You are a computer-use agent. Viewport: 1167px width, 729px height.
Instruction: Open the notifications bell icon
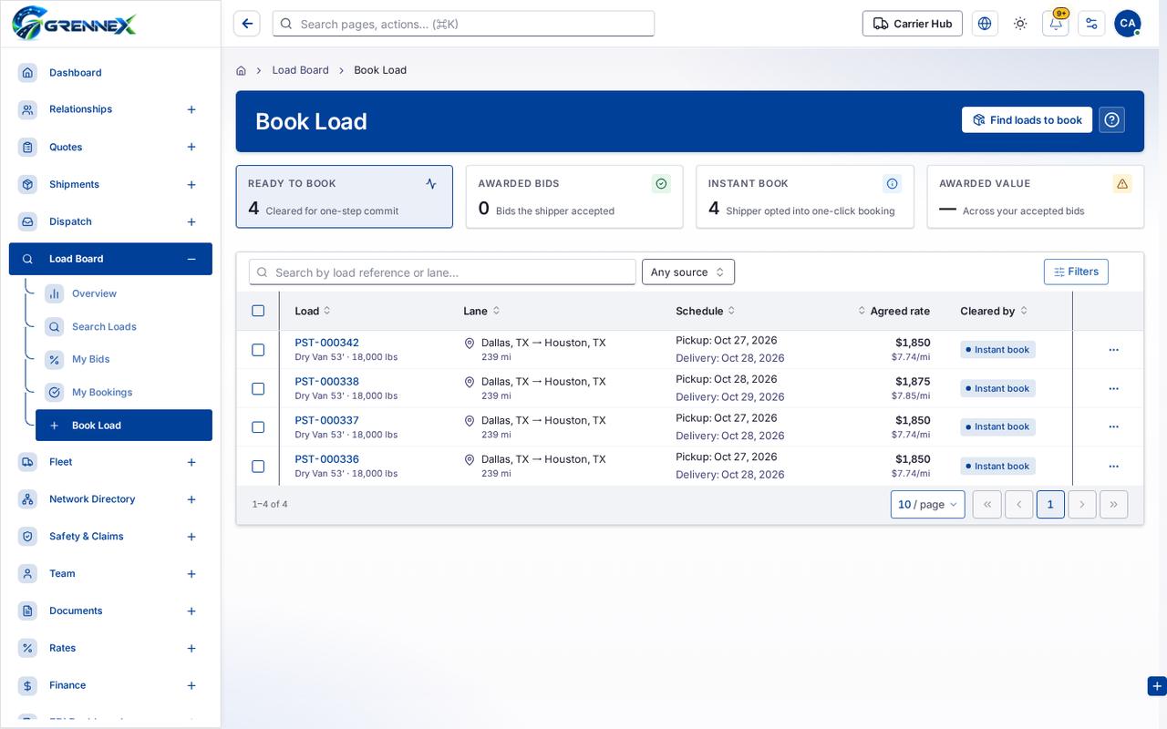tap(1056, 24)
